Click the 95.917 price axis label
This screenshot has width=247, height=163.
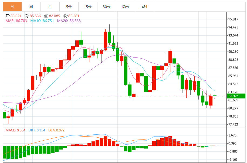pos(233,19)
